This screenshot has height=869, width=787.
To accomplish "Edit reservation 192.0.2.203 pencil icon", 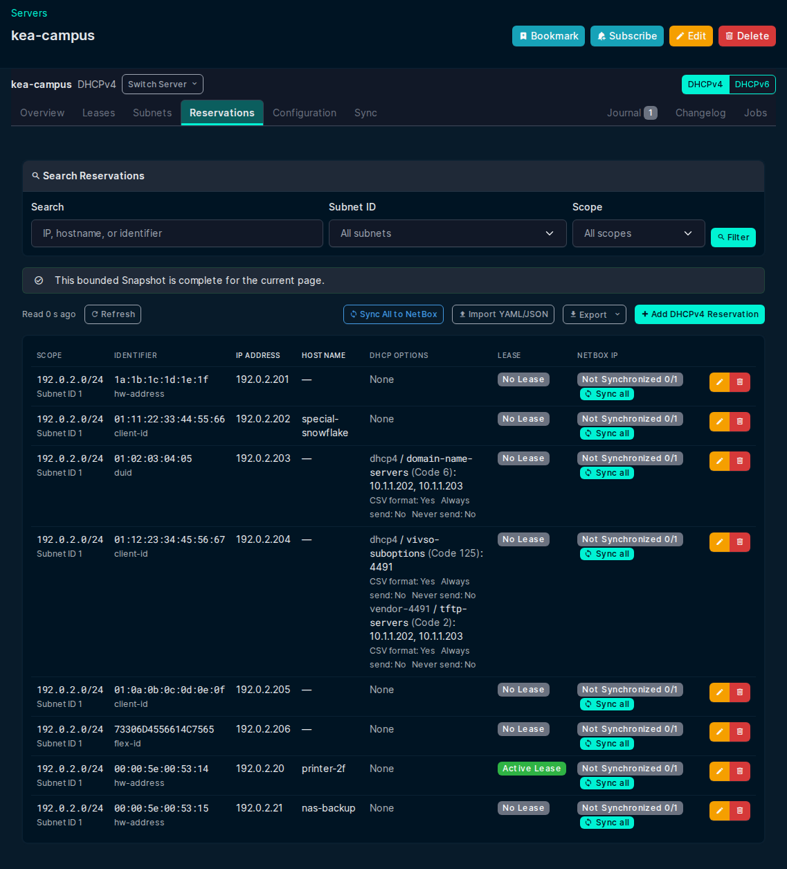I will 719,461.
